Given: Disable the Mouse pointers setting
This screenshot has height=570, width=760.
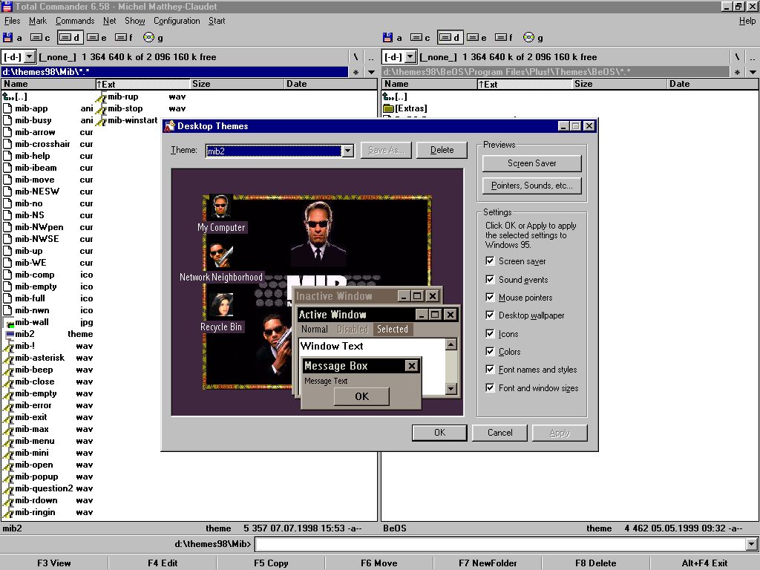Looking at the screenshot, I should pos(490,298).
